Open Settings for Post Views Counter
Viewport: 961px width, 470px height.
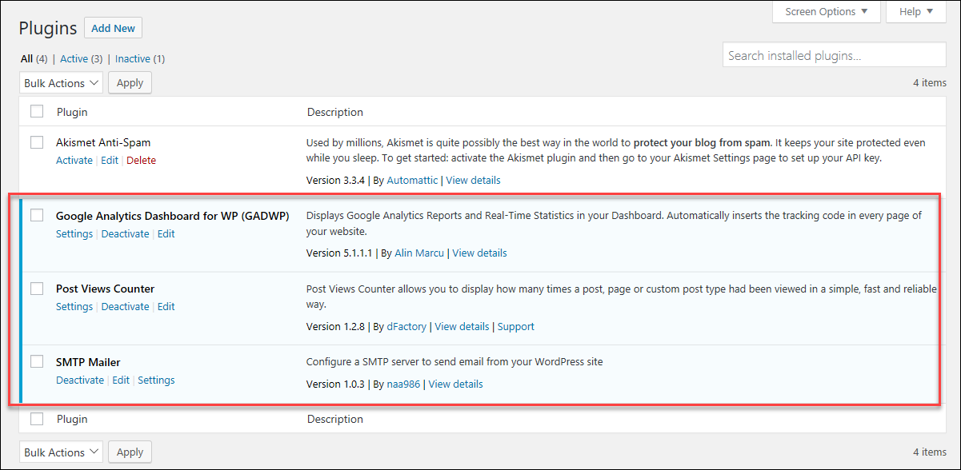pyautogui.click(x=74, y=306)
